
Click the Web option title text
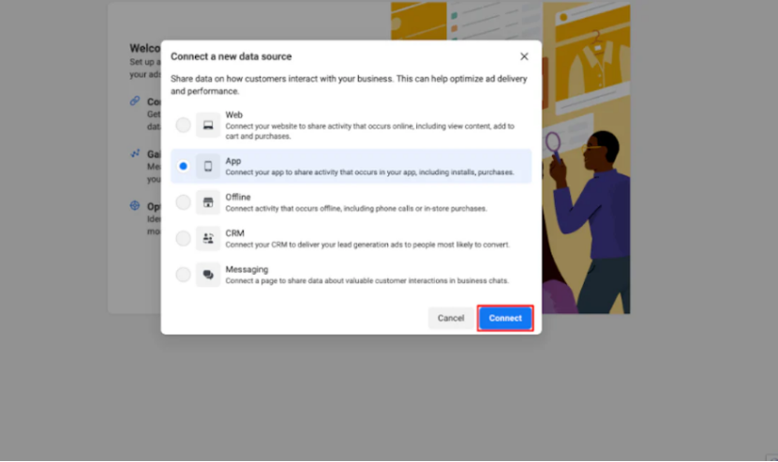click(x=234, y=115)
